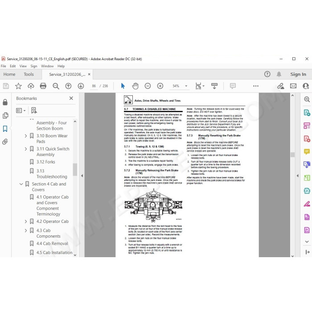
Task: Open the find text magnifier
Action: click(x=56, y=86)
